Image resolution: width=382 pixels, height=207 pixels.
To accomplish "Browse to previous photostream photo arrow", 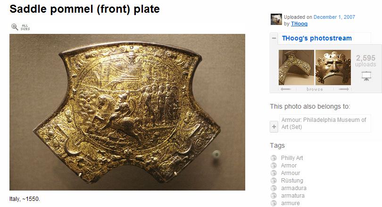I will tap(285, 89).
